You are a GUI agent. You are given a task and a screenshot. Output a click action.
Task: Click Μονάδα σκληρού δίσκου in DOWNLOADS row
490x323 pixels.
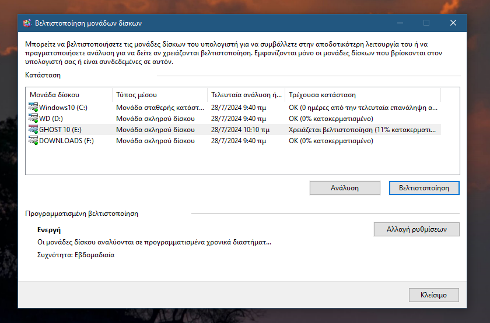(155, 141)
